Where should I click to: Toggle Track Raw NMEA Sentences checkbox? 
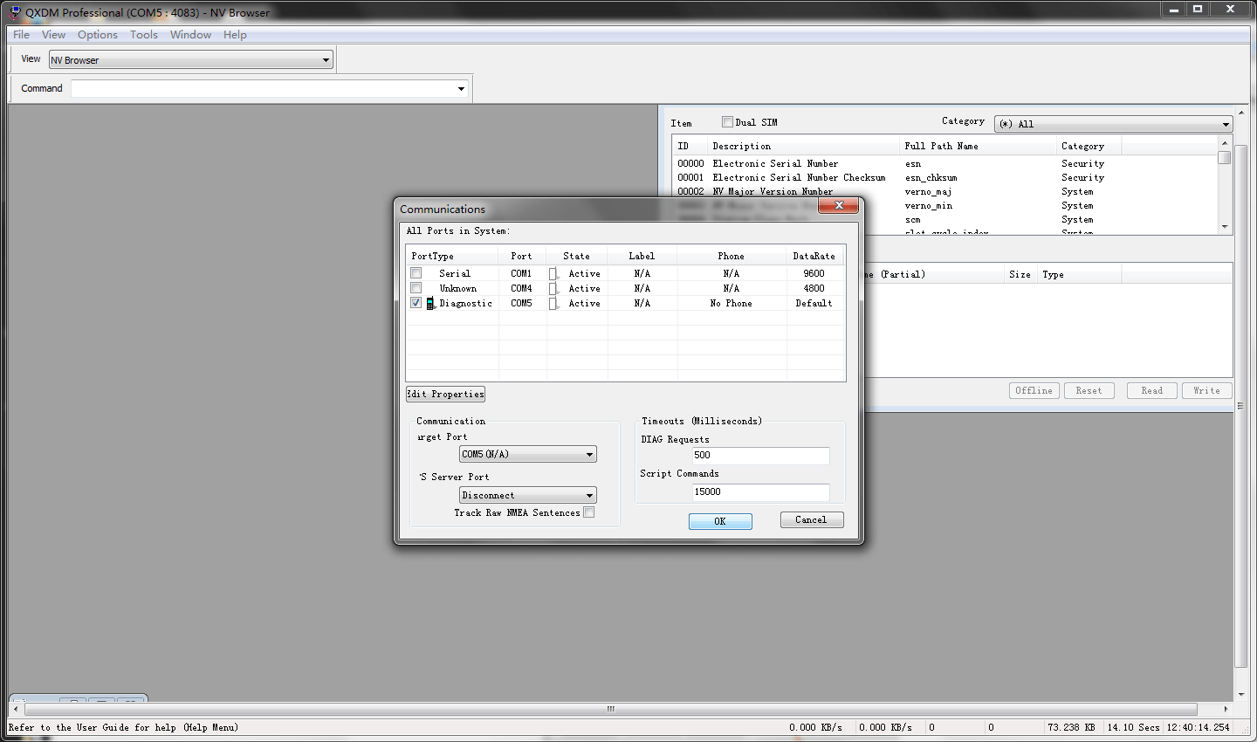(x=589, y=512)
